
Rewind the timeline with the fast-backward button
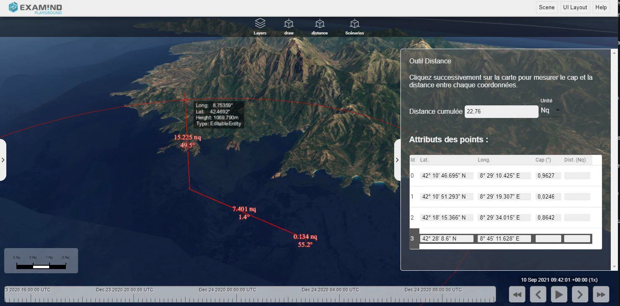(517, 294)
